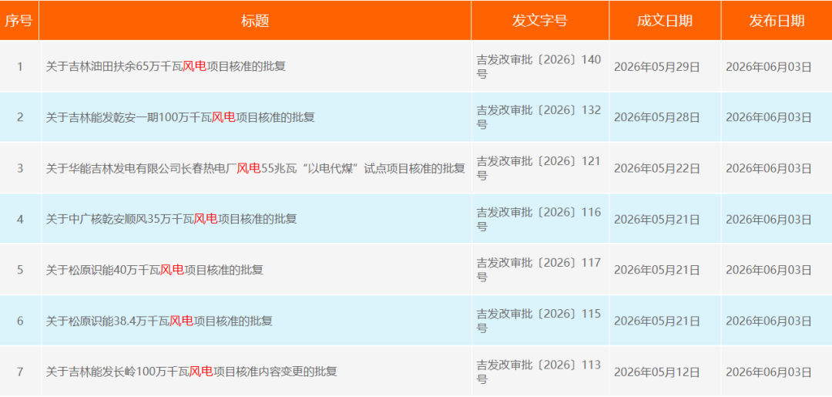832x397 pixels.
Task: Select document number 吉发改审批〔2026〕121号
Action: [x=539, y=168]
